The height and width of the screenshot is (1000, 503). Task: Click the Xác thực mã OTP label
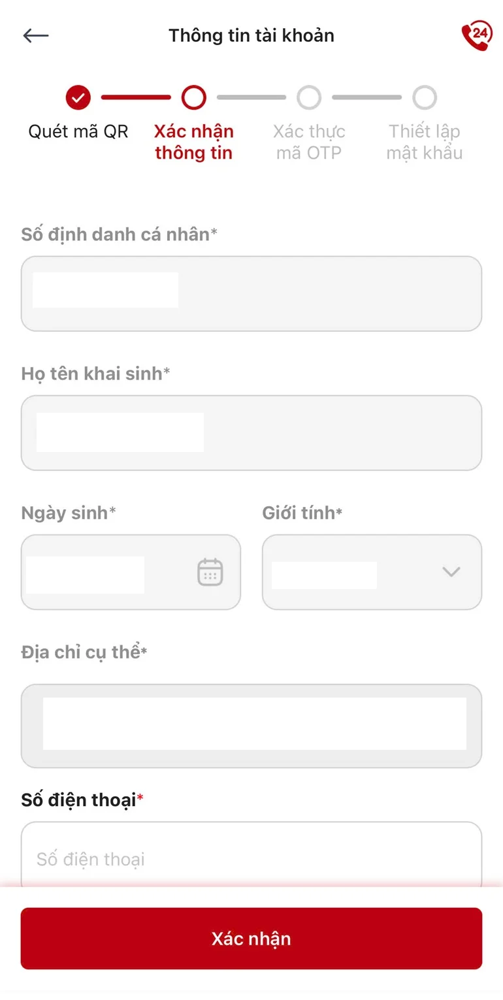pyautogui.click(x=309, y=142)
